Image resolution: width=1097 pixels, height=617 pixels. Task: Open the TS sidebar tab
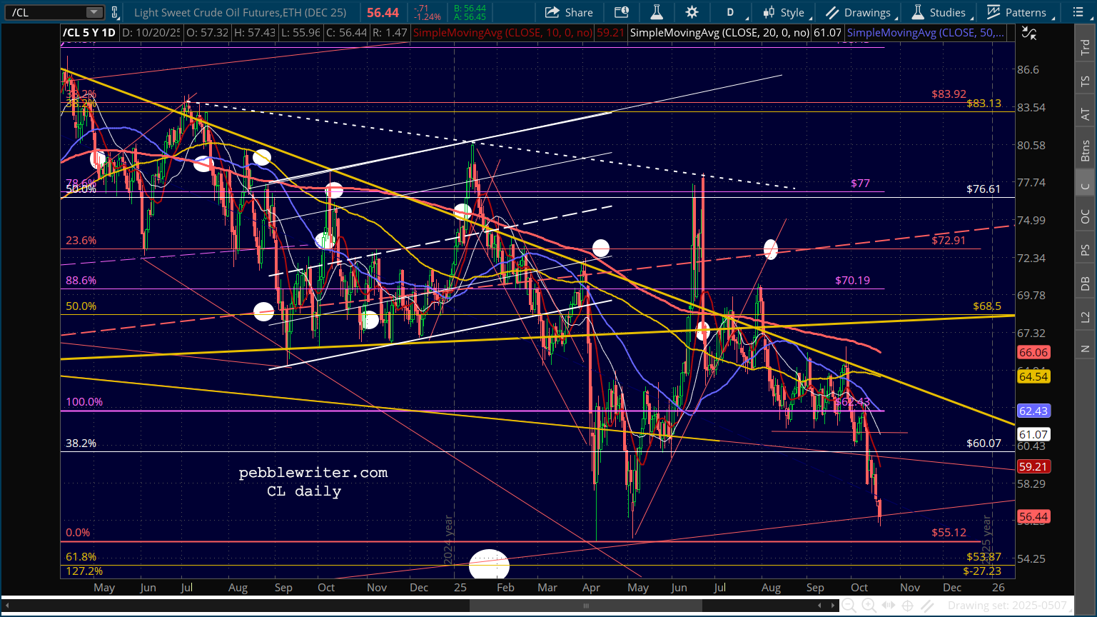[1085, 81]
